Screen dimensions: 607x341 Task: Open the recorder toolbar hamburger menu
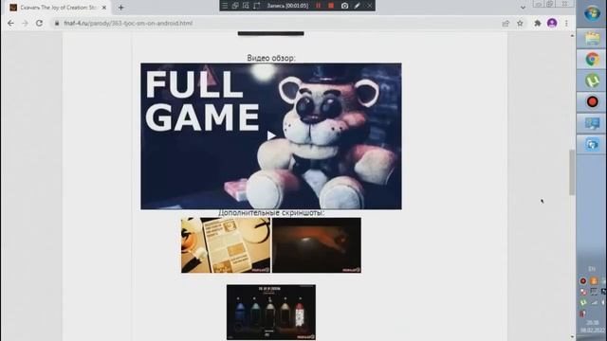click(x=225, y=6)
